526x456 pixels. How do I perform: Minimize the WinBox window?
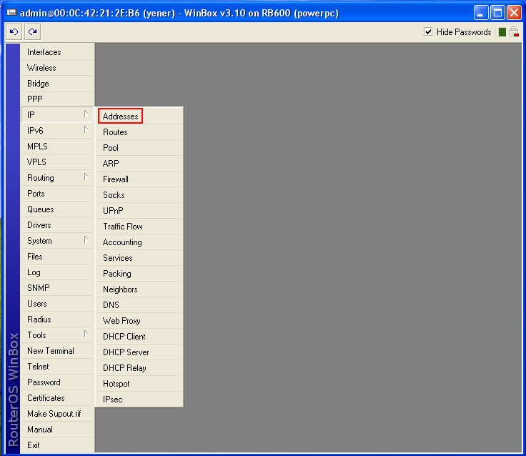pos(481,13)
